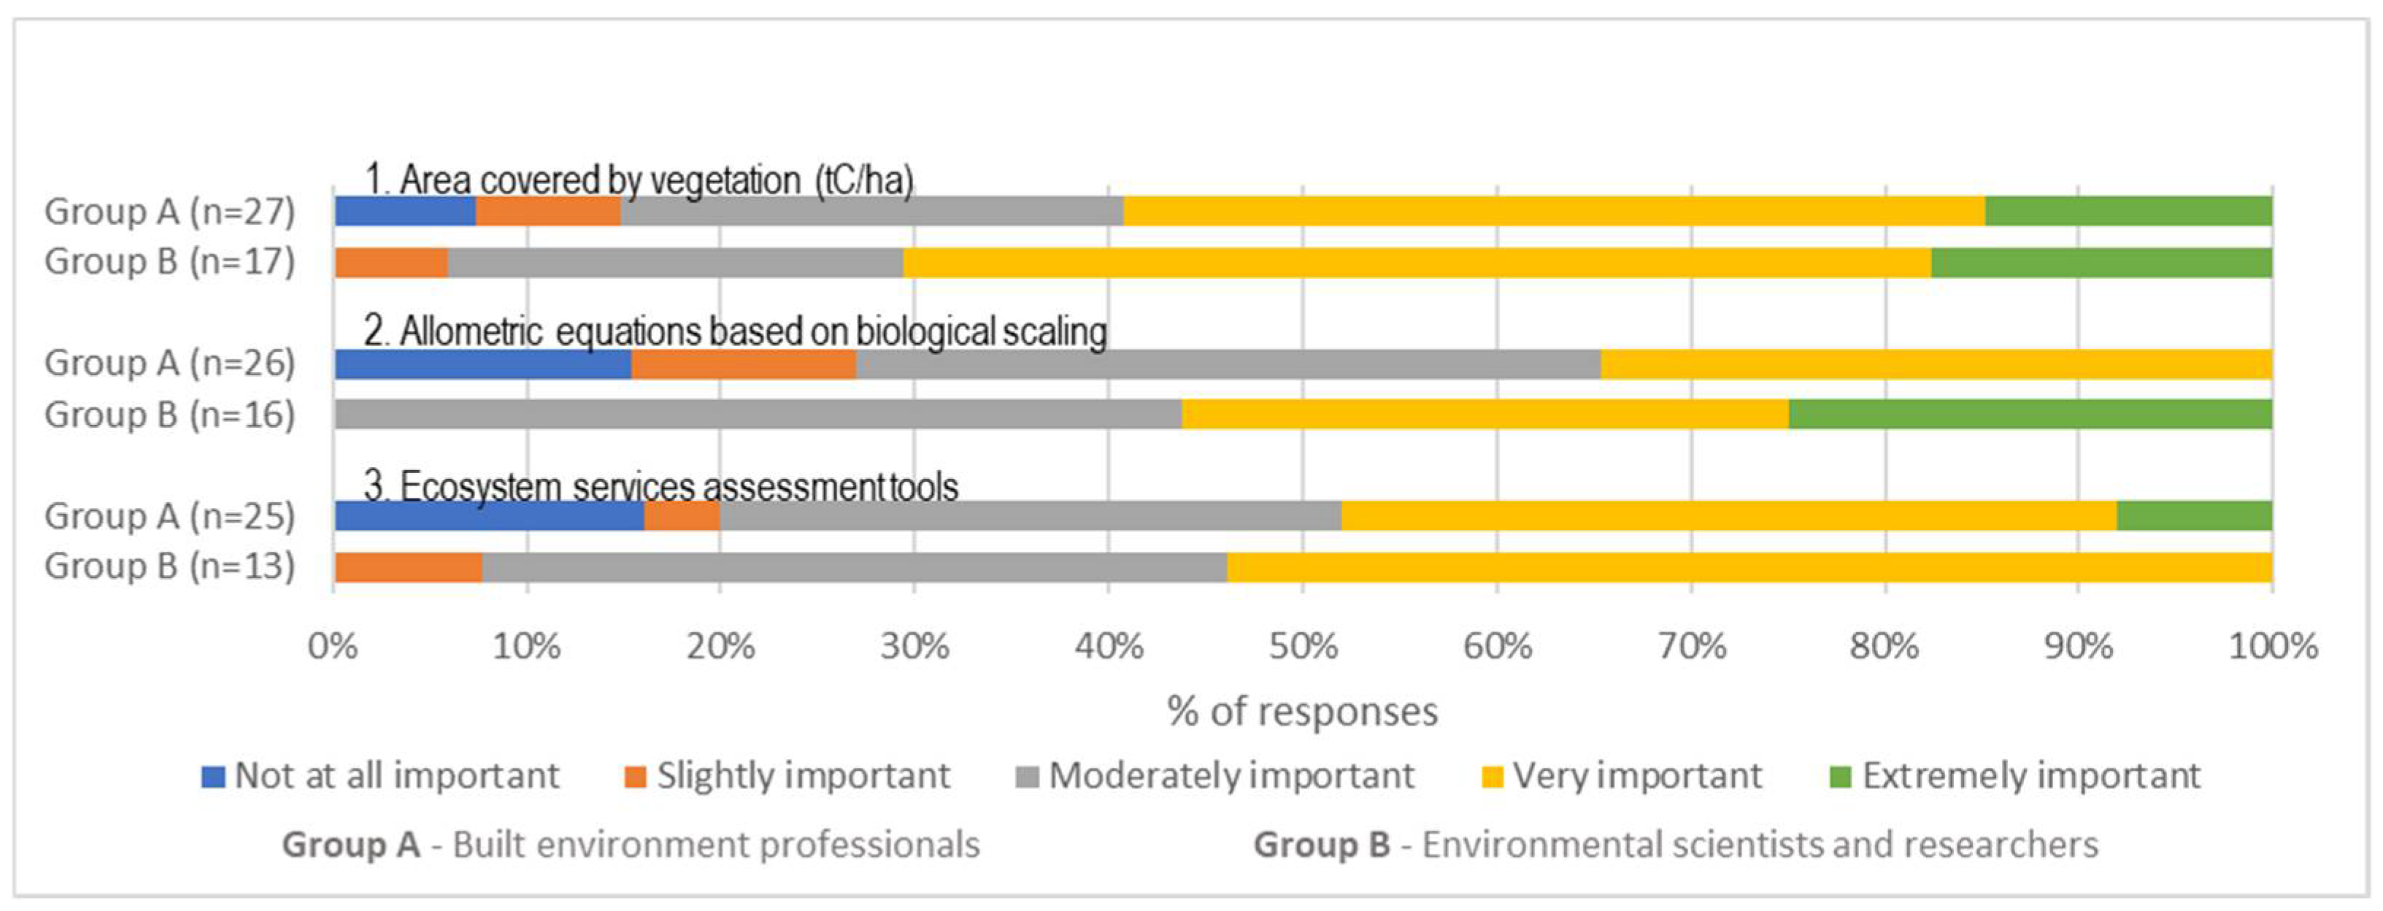Click the green Extremely important legend swatch
This screenshot has width=2383, height=911.
[1841, 777]
